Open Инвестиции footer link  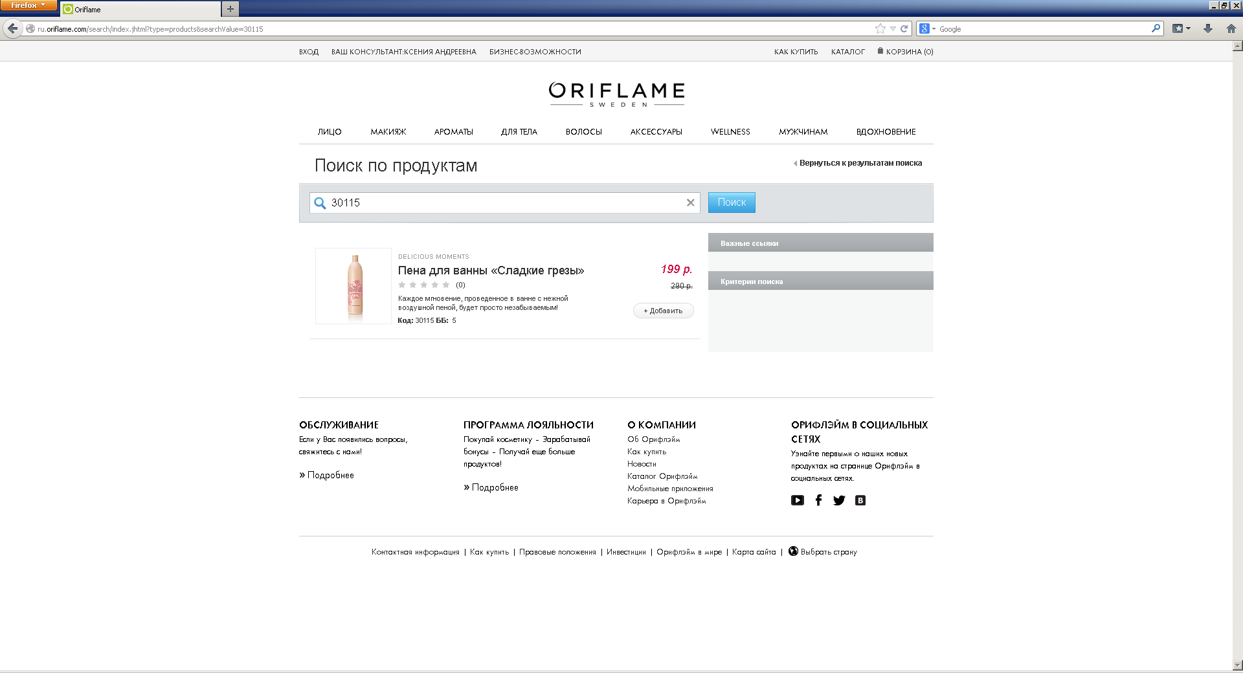626,552
